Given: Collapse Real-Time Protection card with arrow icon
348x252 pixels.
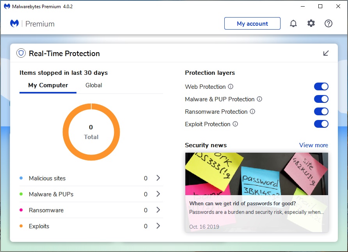Looking at the screenshot, I should click(326, 53).
